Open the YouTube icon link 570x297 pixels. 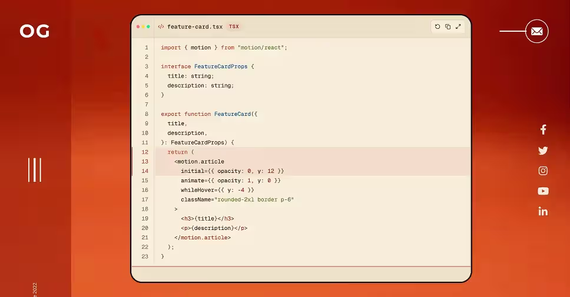pyautogui.click(x=543, y=191)
